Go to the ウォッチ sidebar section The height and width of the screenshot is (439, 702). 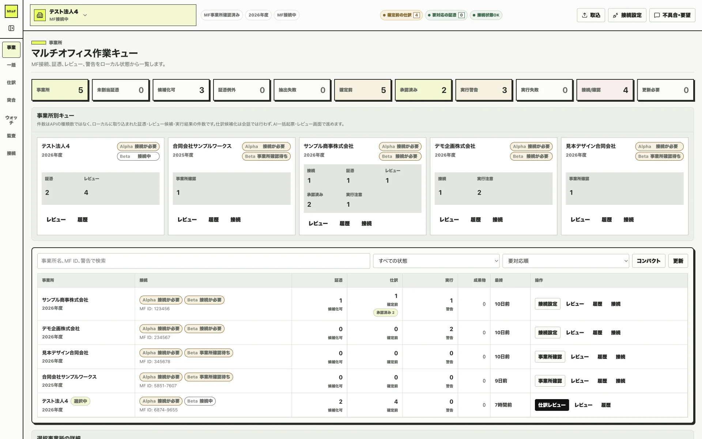point(11,120)
